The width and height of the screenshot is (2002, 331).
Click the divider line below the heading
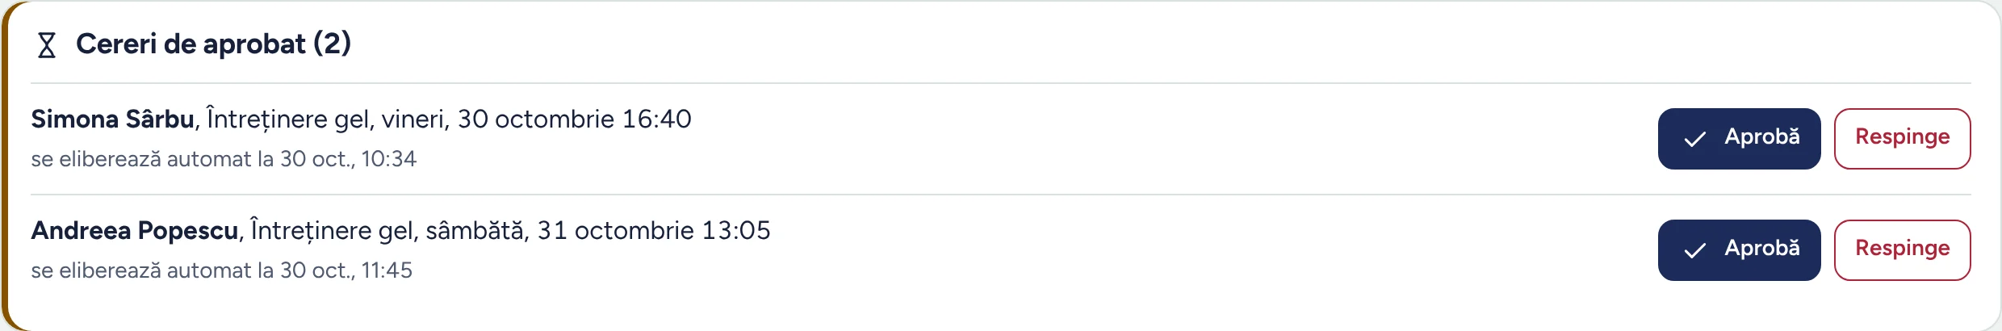[1001, 83]
